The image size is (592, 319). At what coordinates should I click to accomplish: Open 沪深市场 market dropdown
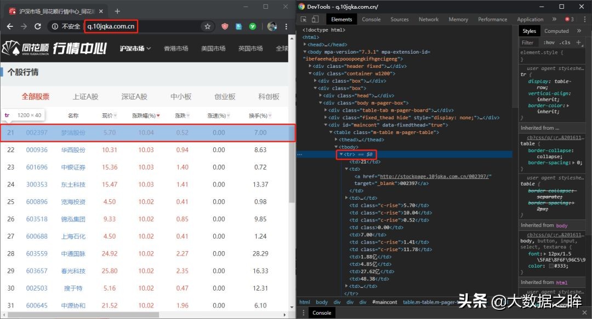click(x=135, y=48)
